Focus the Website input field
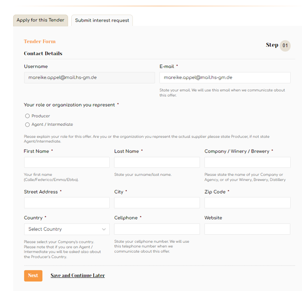Viewport: 302px width, 291px height. coord(247,229)
